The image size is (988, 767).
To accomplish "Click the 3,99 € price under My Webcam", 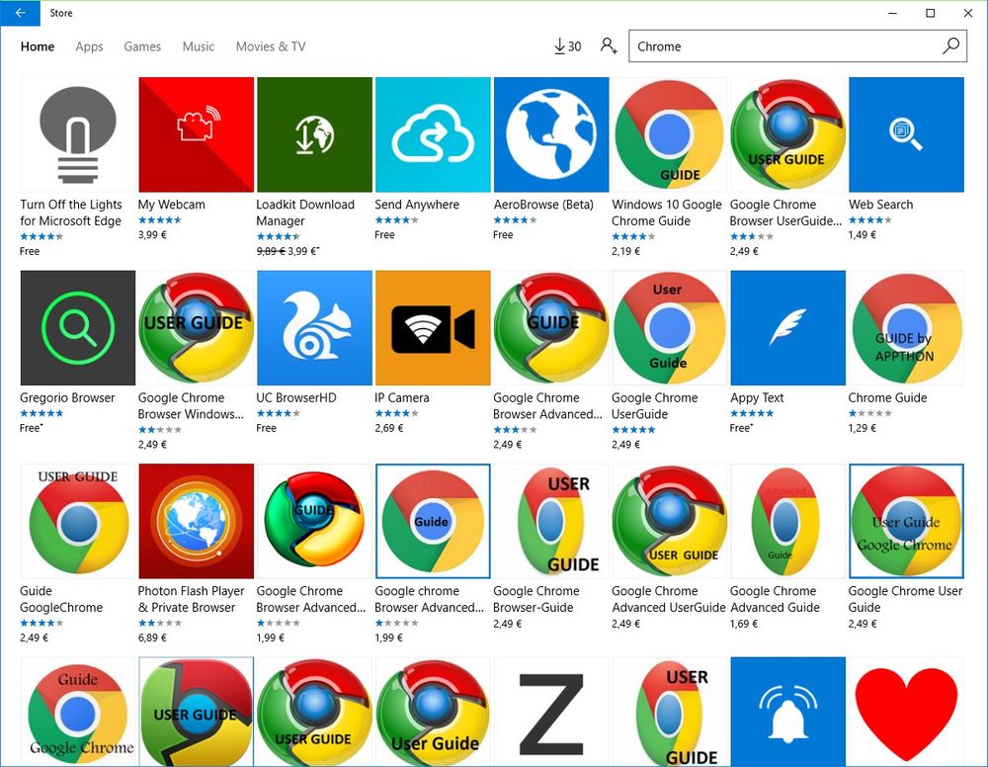I will [x=152, y=234].
